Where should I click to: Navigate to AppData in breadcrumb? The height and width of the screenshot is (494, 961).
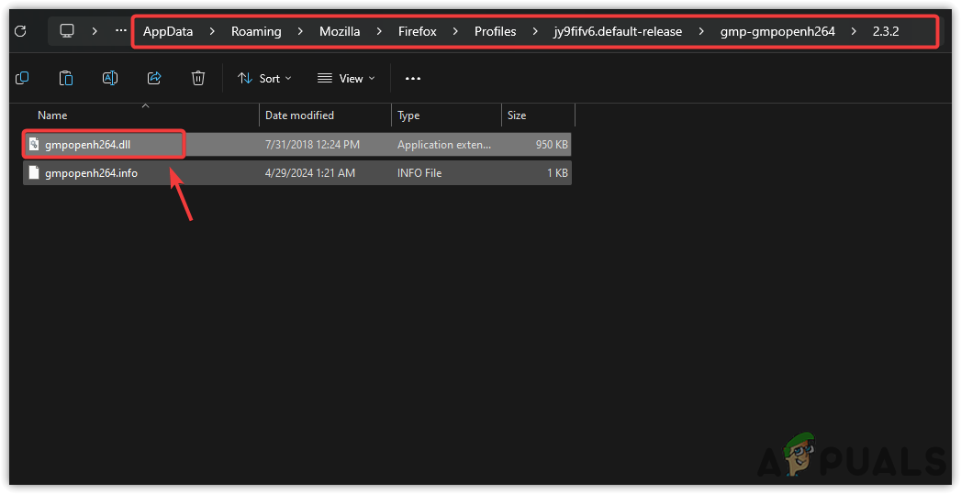tap(168, 31)
